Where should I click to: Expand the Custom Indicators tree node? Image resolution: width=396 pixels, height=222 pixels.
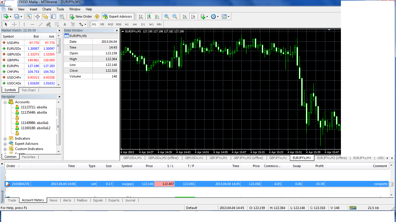(x=5, y=149)
